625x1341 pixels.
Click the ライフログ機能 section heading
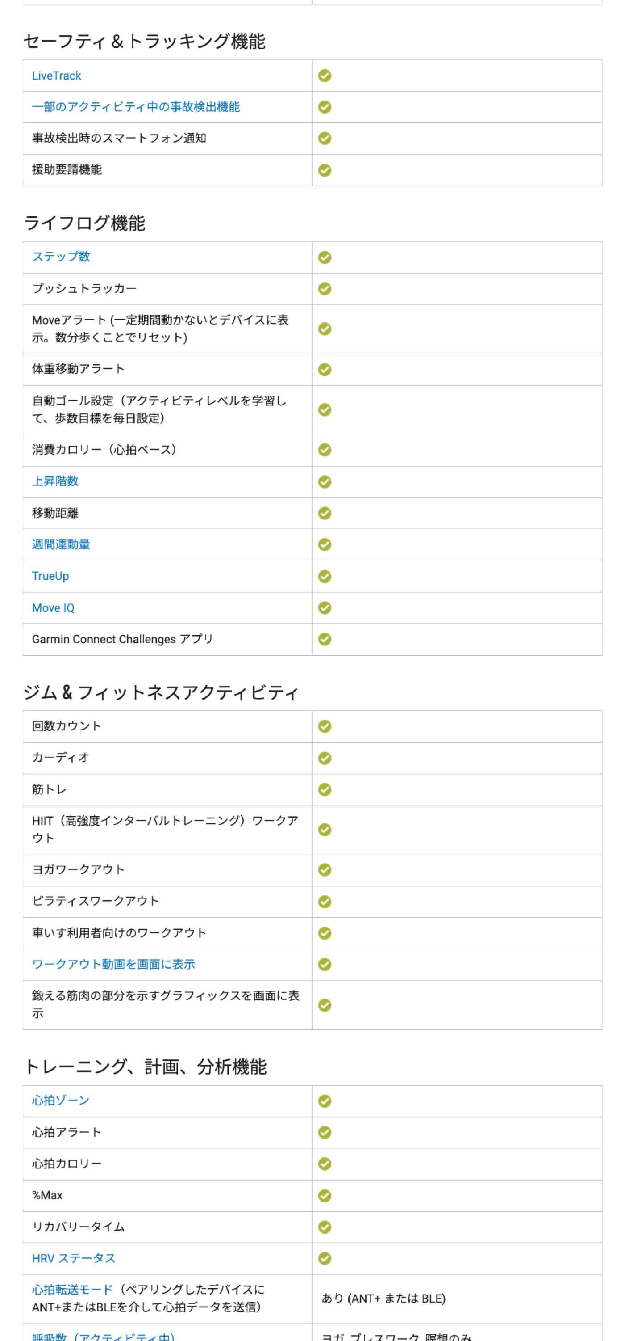(84, 223)
